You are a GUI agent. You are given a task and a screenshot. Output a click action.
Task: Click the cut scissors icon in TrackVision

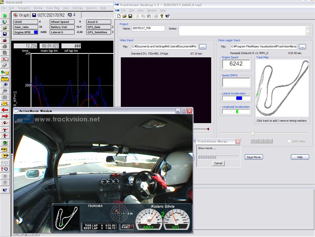137,16
